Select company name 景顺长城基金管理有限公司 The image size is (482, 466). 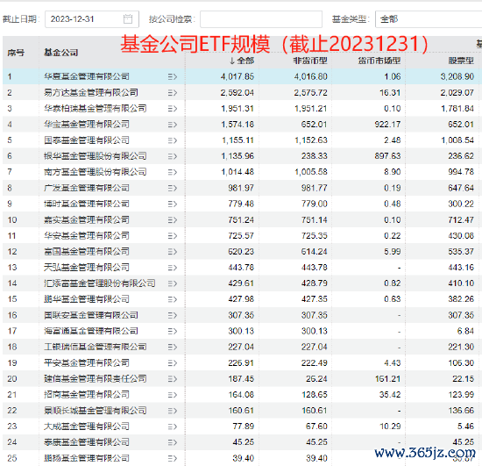(95, 411)
